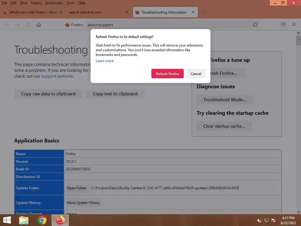Open the Firefox hamburger application menu
301x226 pixels.
click(x=294, y=25)
